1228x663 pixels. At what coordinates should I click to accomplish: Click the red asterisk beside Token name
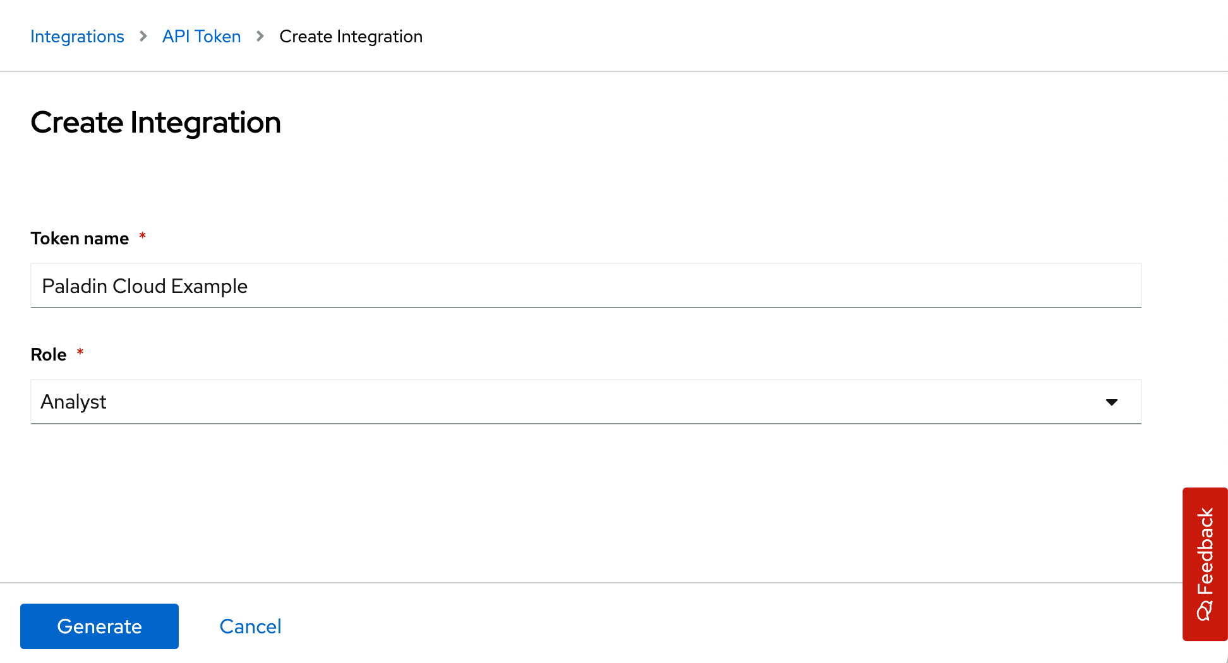point(143,237)
